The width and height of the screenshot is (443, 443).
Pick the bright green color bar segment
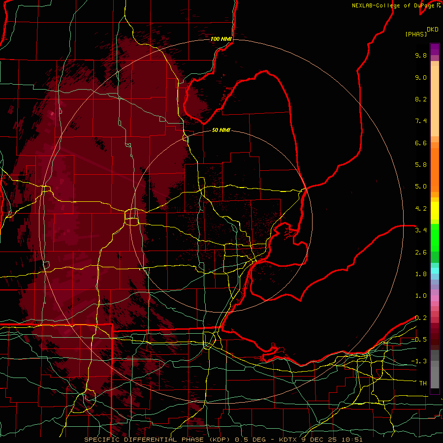(435, 238)
